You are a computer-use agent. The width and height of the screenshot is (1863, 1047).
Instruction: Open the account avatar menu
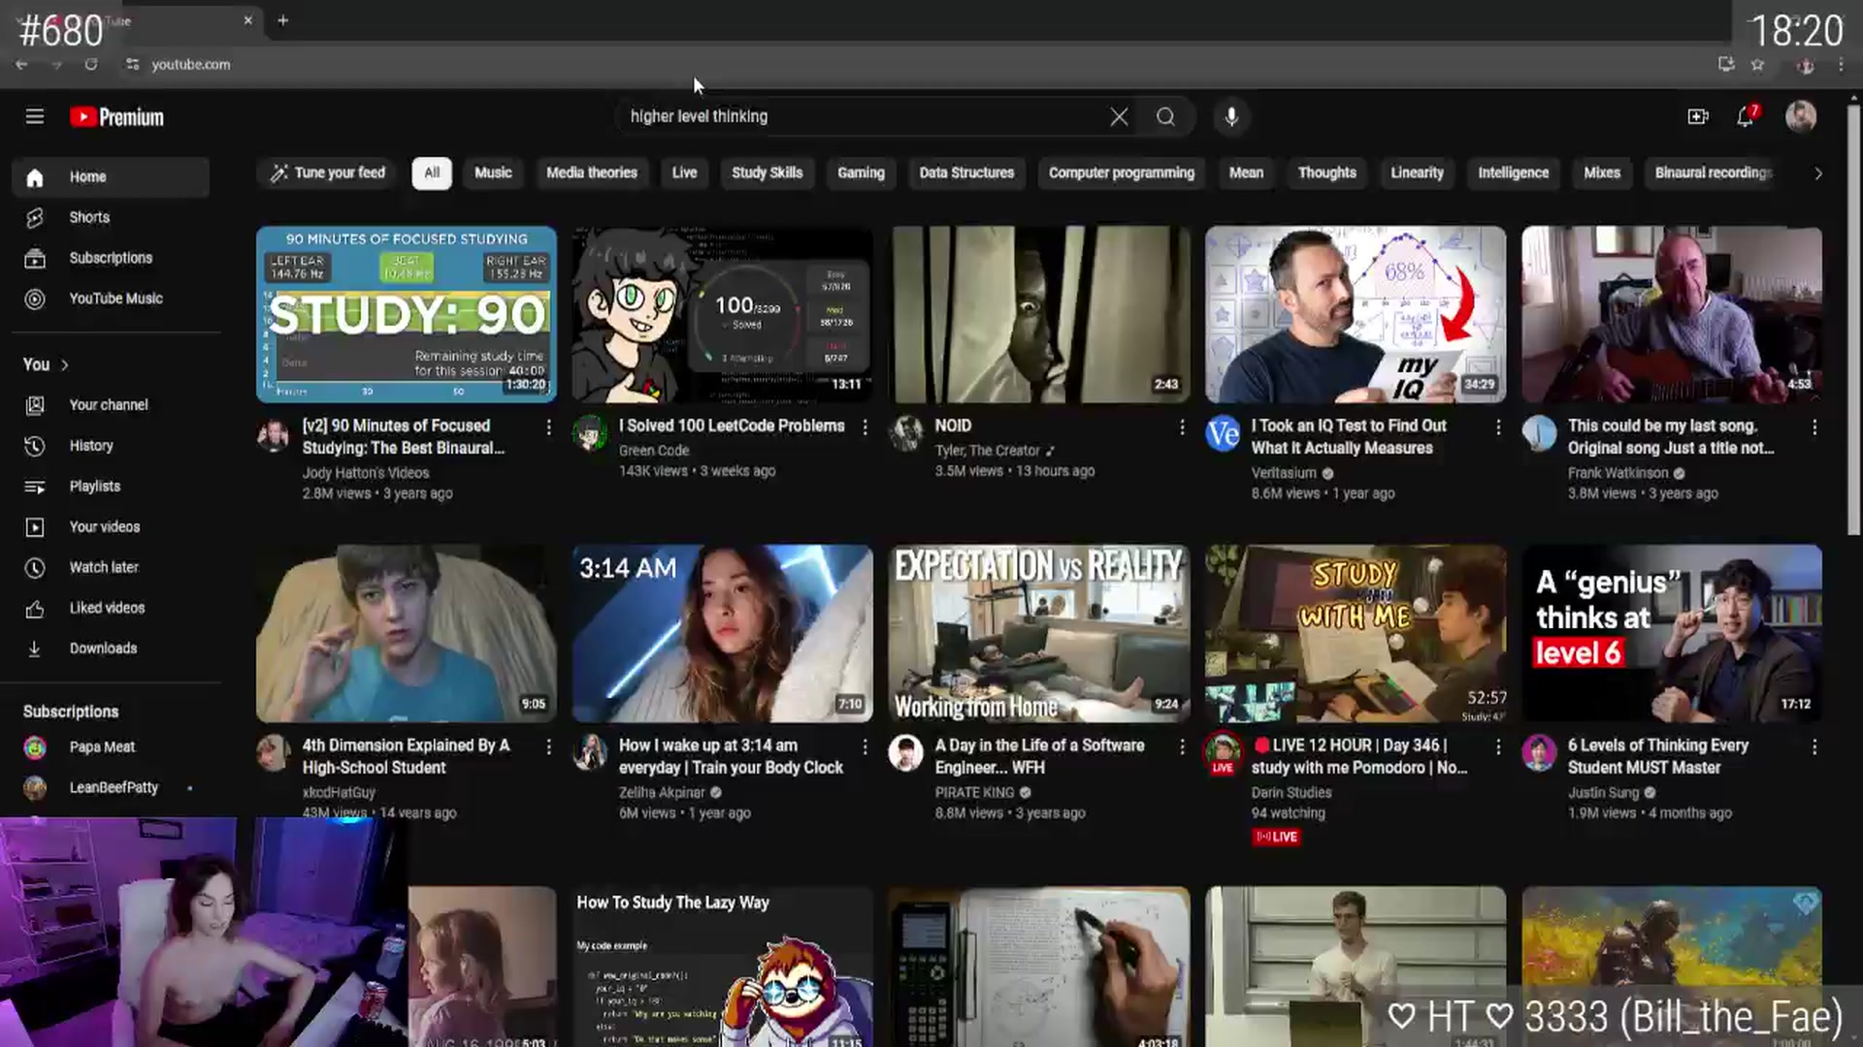(x=1801, y=117)
